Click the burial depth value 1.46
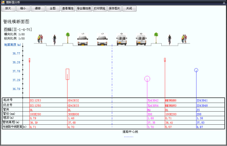 (x=71, y=118)
